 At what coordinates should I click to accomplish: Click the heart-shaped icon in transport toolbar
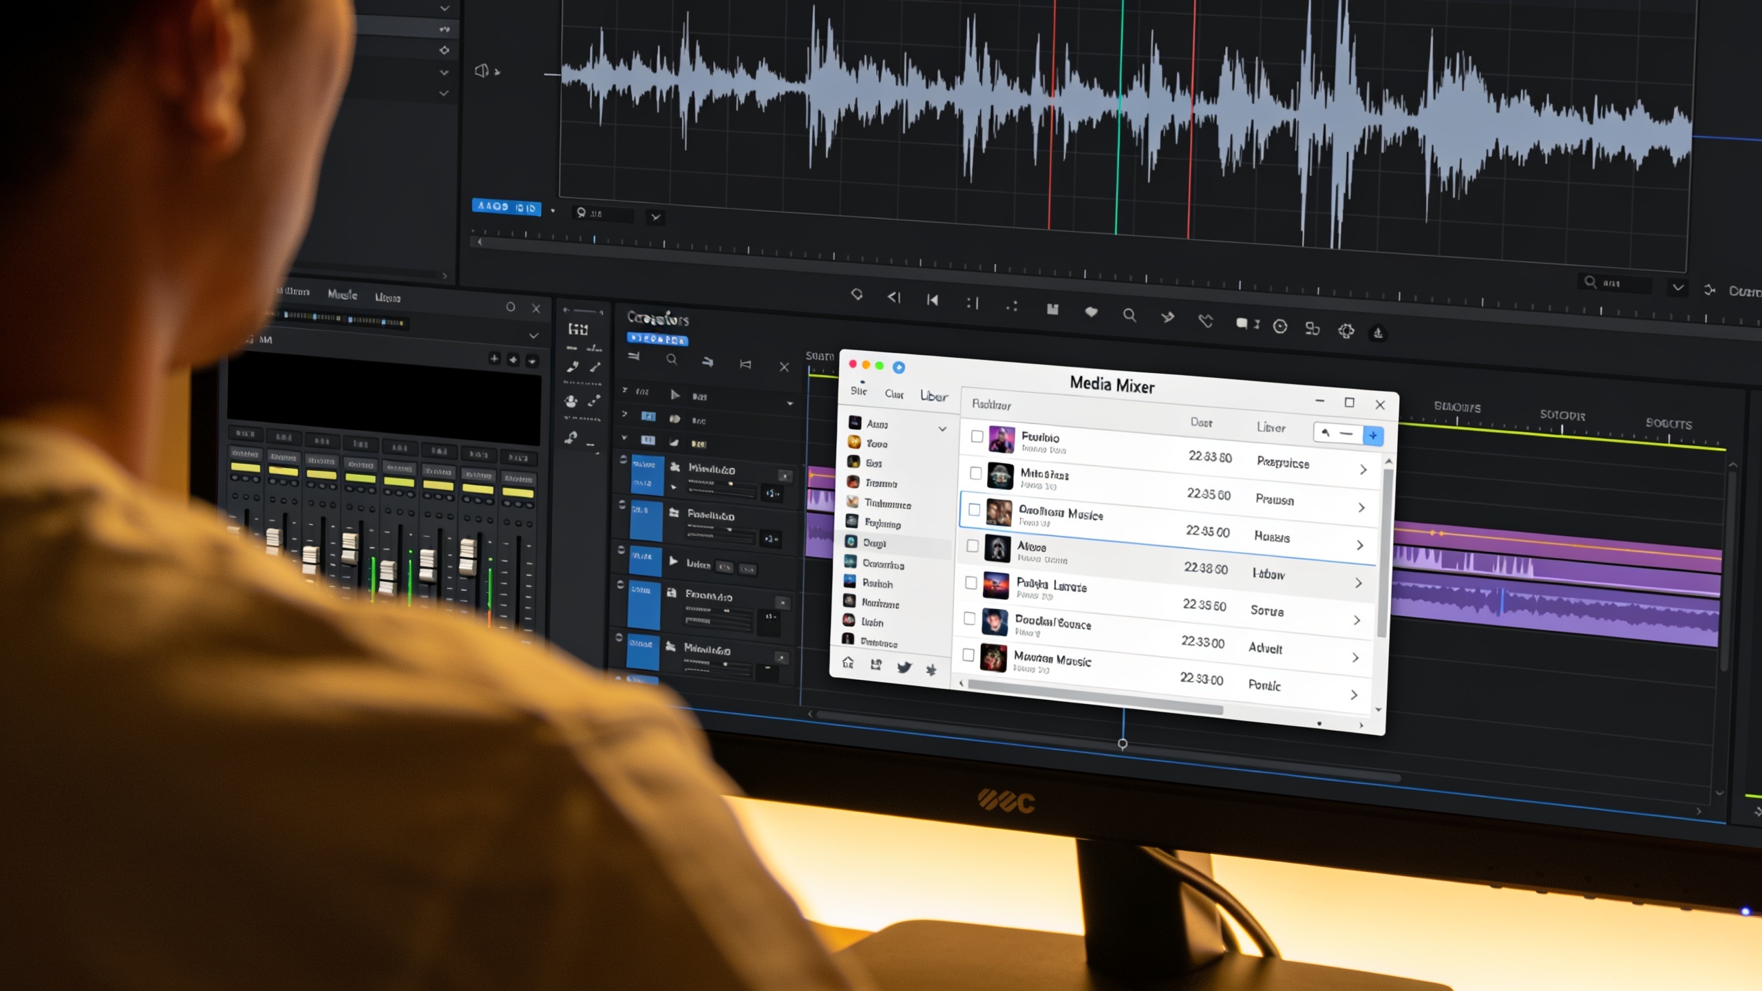coord(1091,312)
